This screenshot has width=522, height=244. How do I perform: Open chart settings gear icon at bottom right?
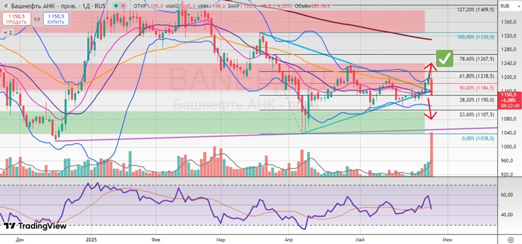[x=511, y=239]
